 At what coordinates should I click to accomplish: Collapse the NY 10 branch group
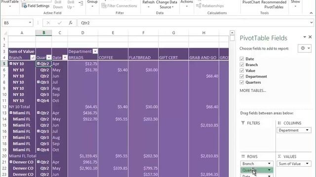click(11, 63)
